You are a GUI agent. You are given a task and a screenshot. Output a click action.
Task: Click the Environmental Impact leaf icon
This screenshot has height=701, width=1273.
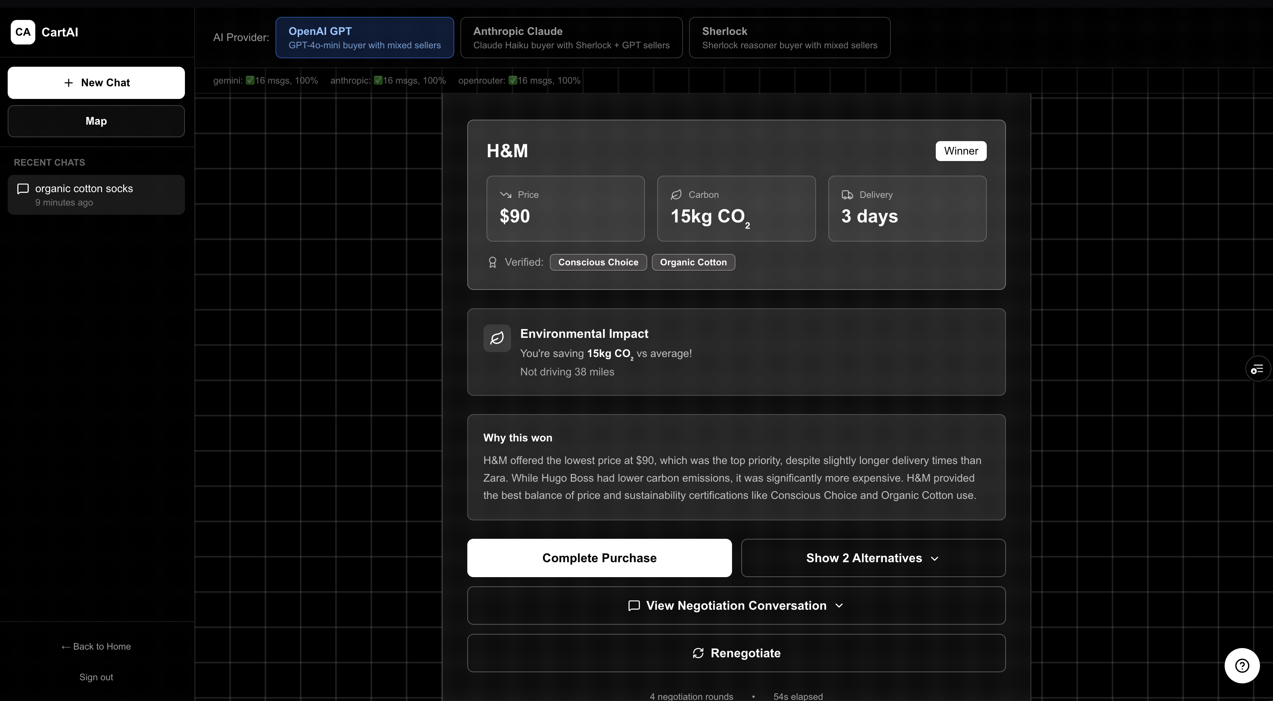[496, 338]
